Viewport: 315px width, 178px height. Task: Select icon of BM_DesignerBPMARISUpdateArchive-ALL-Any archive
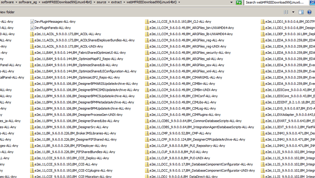pyautogui.click(x=32, y=84)
